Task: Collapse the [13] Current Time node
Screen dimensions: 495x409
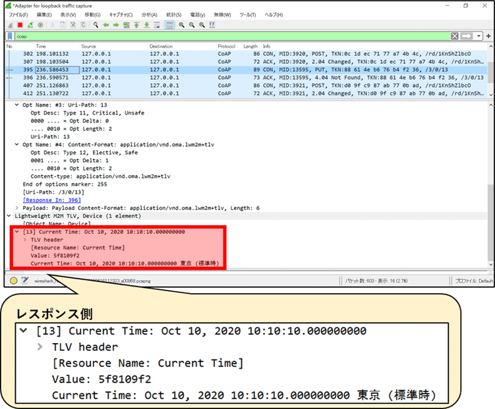Action: [17, 232]
